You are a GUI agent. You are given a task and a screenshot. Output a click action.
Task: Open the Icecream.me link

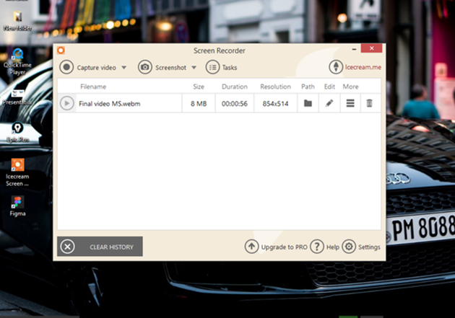tap(355, 67)
